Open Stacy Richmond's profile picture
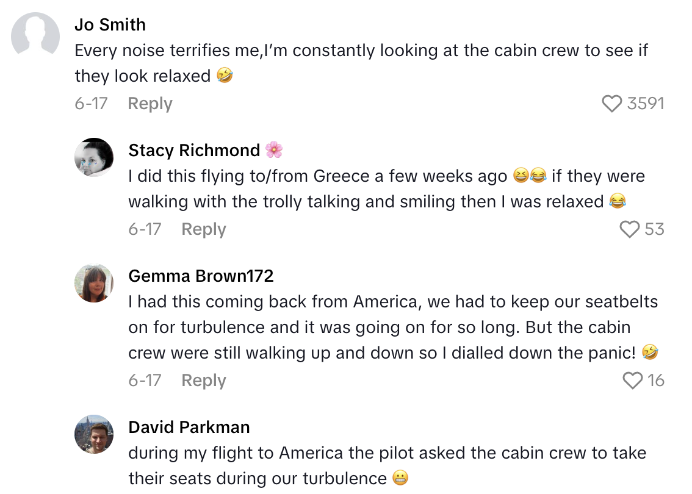The width and height of the screenshot is (692, 494). click(94, 157)
